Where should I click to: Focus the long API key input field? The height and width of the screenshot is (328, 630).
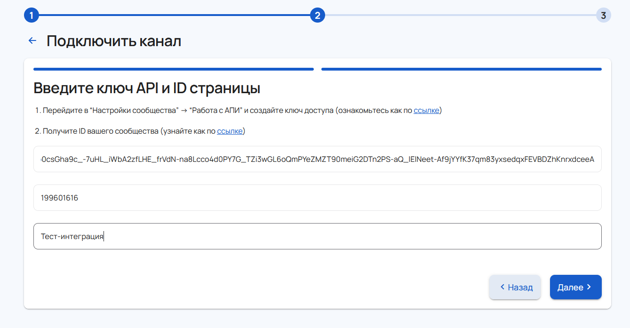click(317, 159)
